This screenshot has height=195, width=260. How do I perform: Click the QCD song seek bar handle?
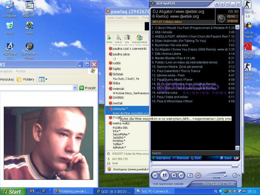click(x=235, y=166)
